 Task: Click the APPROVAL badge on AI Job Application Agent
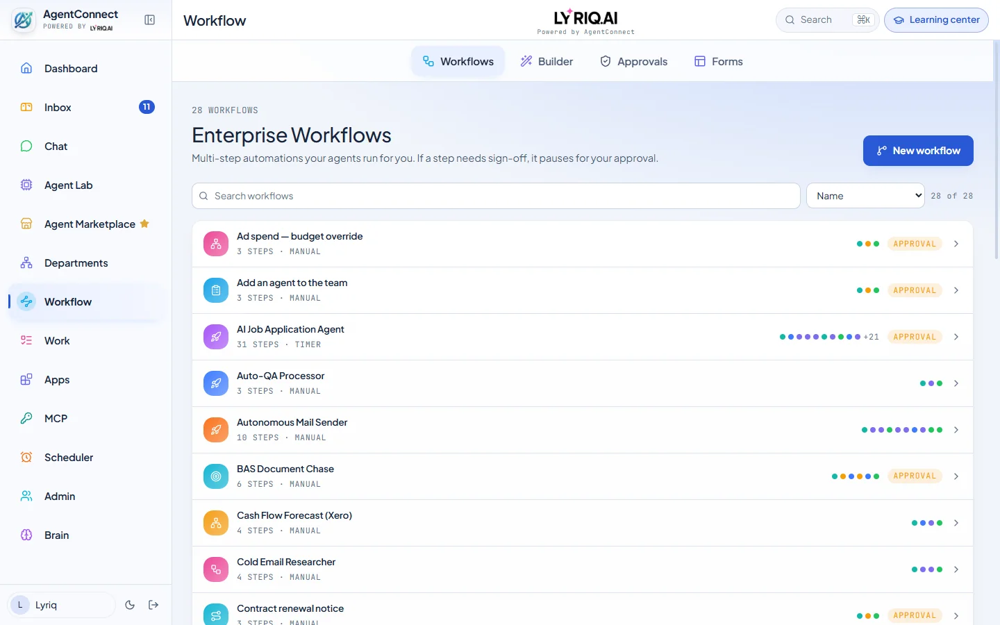pos(915,337)
